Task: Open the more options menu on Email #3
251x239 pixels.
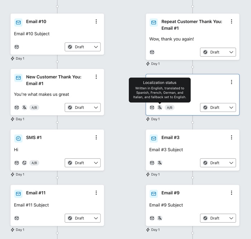Action: tap(231, 137)
